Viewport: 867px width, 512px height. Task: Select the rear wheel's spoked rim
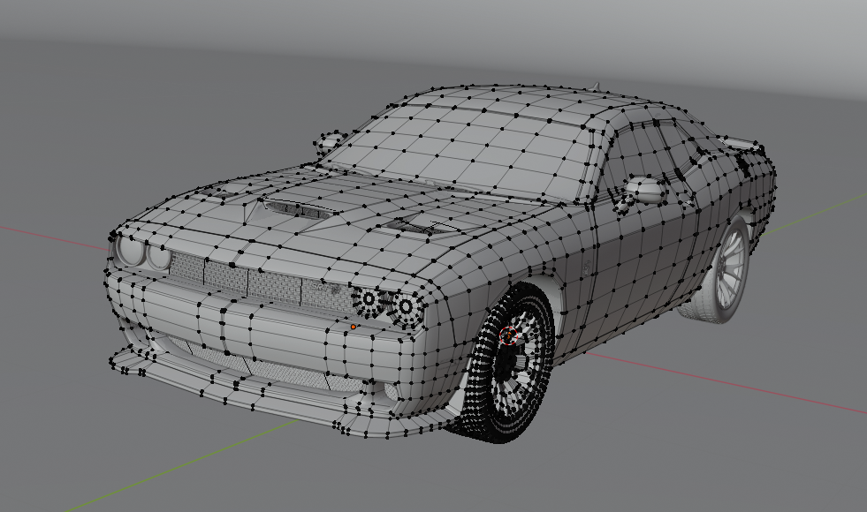click(x=730, y=267)
